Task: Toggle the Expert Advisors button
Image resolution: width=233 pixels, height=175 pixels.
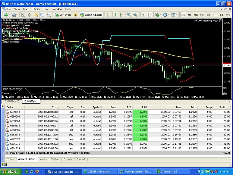Action: pyautogui.click(x=91, y=15)
